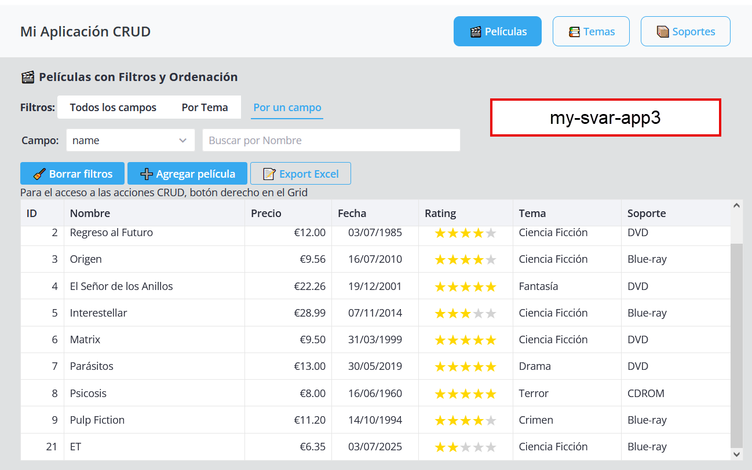This screenshot has height=470, width=752.
Task: Click the grid scrollbar up arrow
Action: pos(737,205)
